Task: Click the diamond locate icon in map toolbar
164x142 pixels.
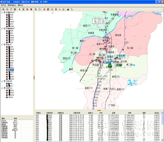Action: point(40,10)
